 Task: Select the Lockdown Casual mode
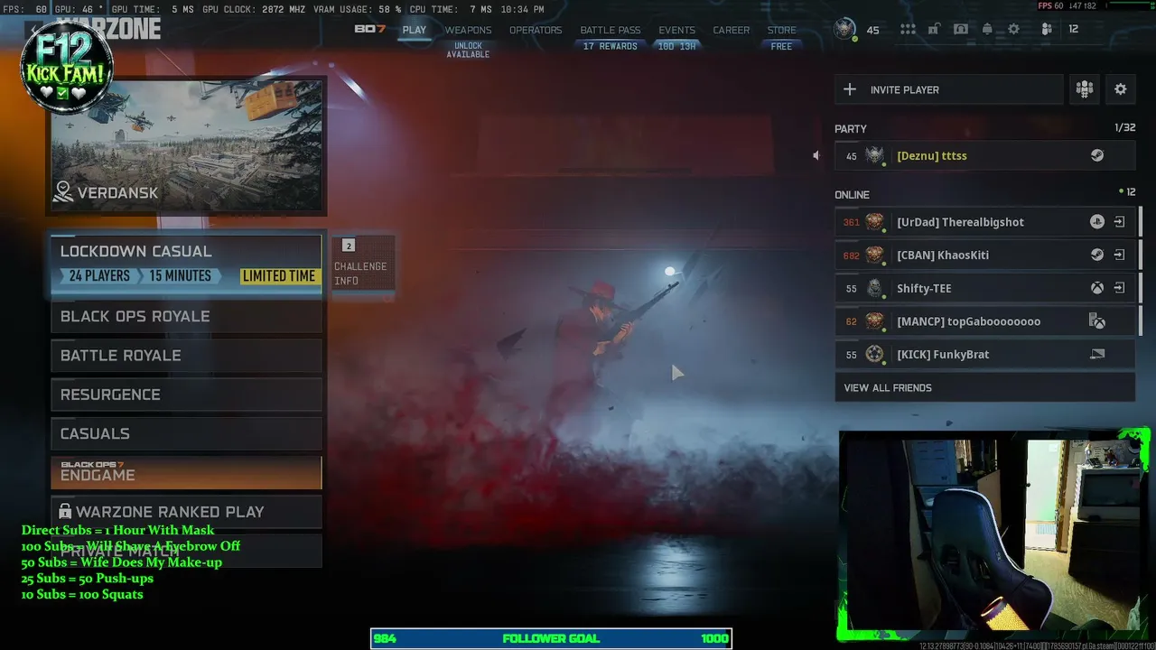point(186,265)
